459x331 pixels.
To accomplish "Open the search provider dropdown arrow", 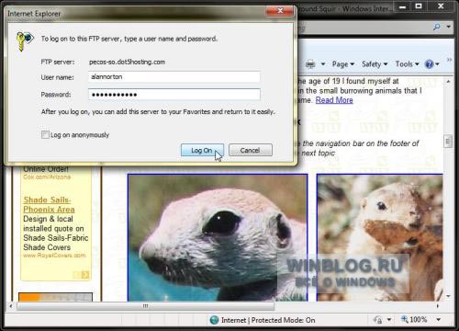I will [448, 27].
